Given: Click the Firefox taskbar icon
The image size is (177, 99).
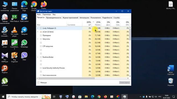Looking at the screenshot, I should tap(105, 97).
